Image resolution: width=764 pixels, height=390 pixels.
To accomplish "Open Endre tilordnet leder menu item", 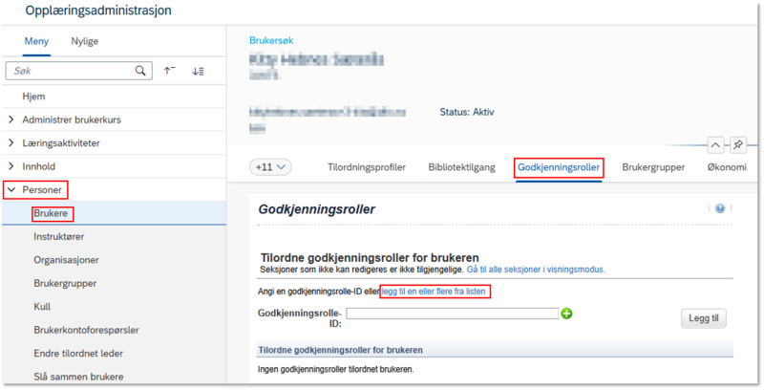I will 78,354.
